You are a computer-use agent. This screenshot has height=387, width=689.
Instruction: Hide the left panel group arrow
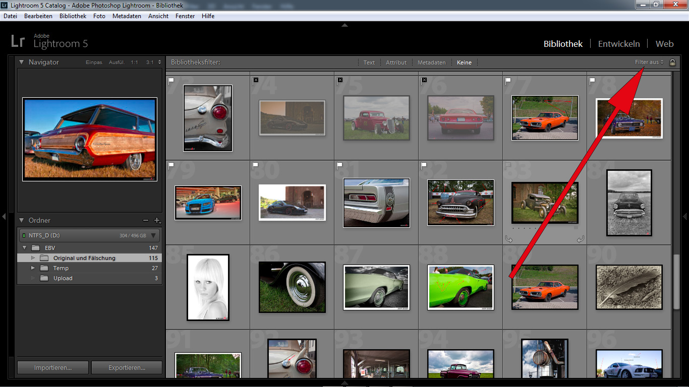click(4, 217)
